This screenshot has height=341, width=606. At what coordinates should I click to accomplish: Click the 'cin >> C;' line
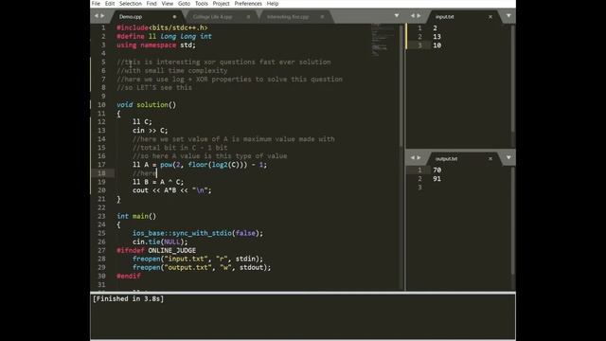tap(151, 131)
